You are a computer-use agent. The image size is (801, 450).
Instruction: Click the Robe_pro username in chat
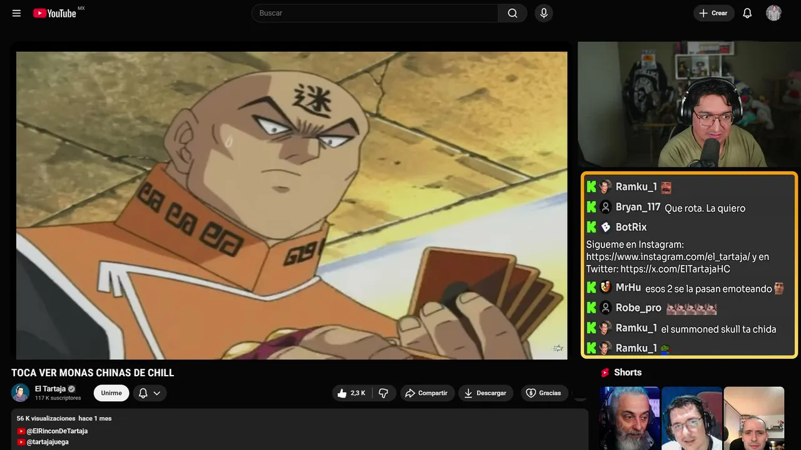[638, 307]
